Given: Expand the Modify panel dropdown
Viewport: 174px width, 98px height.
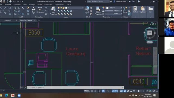Looking at the screenshot, I should [22, 17].
